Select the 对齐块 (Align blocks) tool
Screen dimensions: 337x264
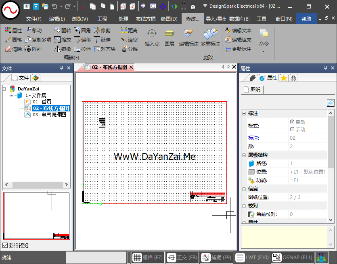[105, 49]
